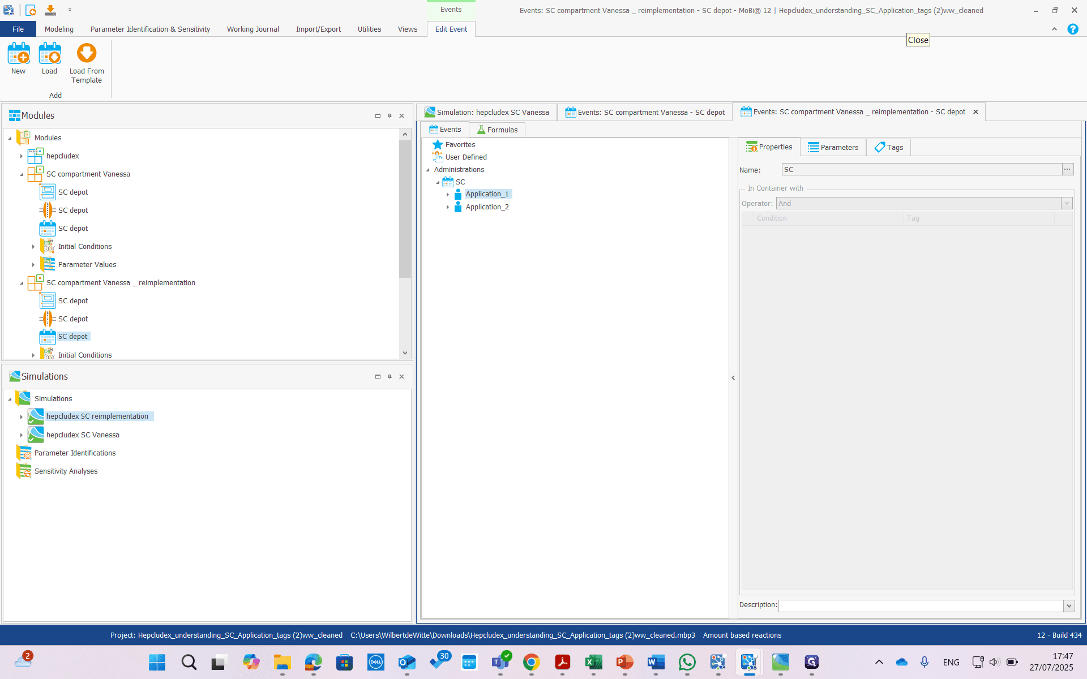Switch to the Formulas tab
Image resolution: width=1087 pixels, height=679 pixels.
pos(497,130)
